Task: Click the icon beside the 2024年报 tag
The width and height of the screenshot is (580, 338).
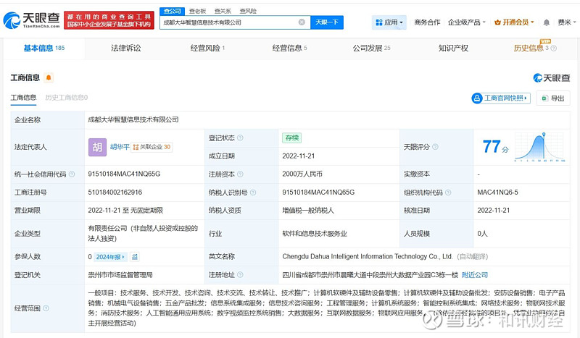Action: coord(135,257)
